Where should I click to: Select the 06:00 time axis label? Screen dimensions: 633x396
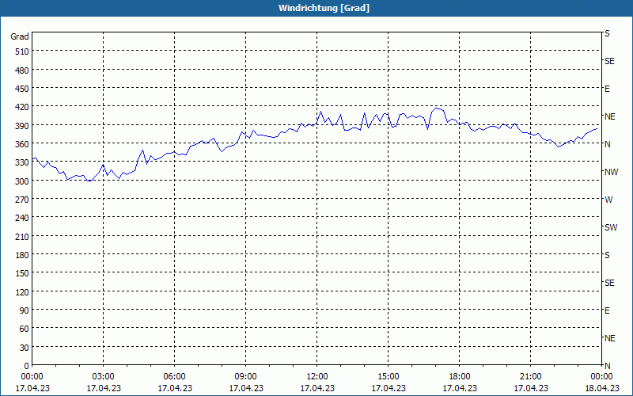[174, 377]
